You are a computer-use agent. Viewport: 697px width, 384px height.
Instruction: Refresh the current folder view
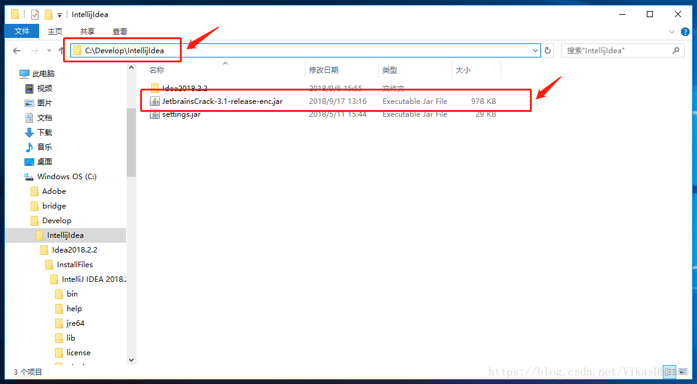coord(548,51)
